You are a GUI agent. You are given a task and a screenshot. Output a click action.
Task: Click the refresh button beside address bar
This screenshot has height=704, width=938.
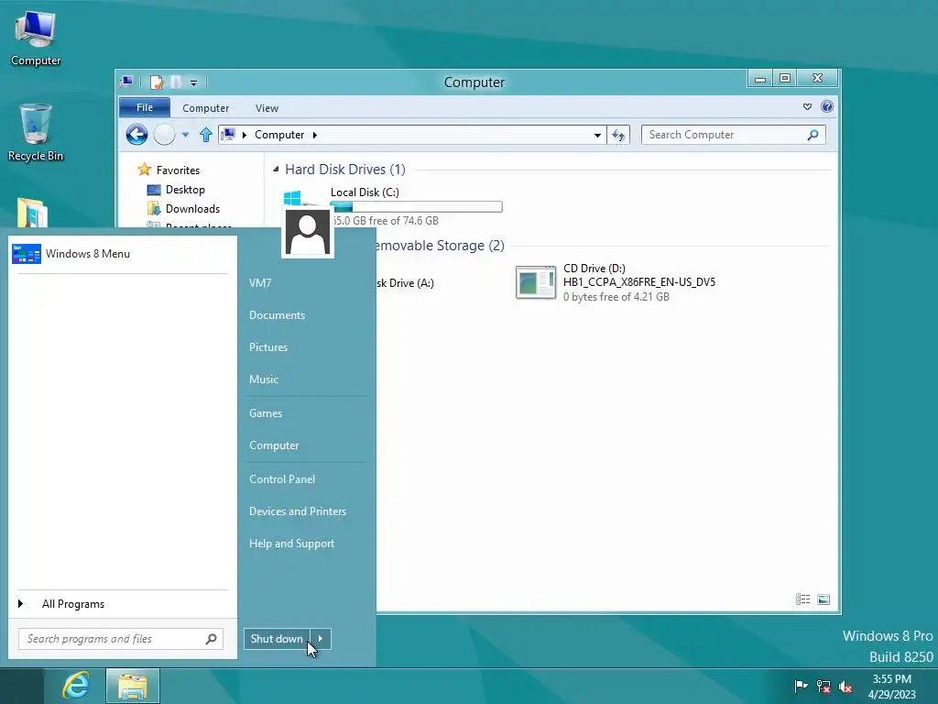(618, 136)
